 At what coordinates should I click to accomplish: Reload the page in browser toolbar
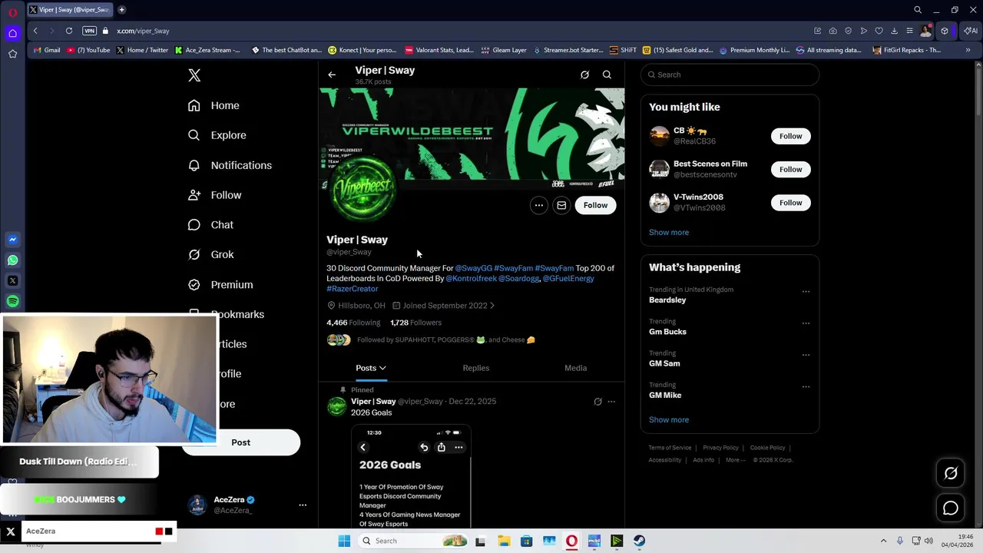pyautogui.click(x=69, y=31)
